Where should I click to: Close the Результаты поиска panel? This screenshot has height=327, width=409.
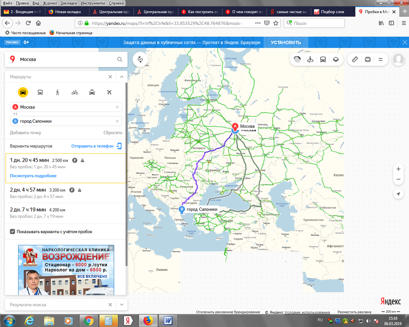click(110, 305)
